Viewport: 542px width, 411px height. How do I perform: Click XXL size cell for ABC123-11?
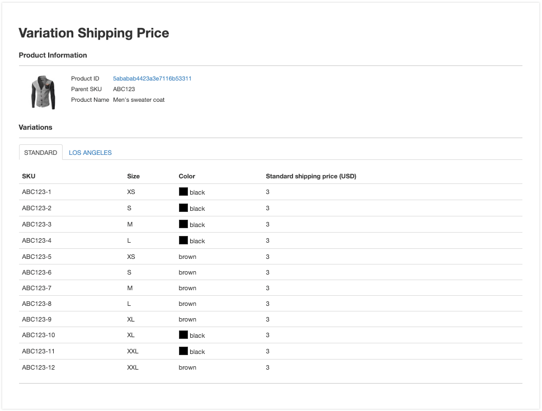coord(133,351)
